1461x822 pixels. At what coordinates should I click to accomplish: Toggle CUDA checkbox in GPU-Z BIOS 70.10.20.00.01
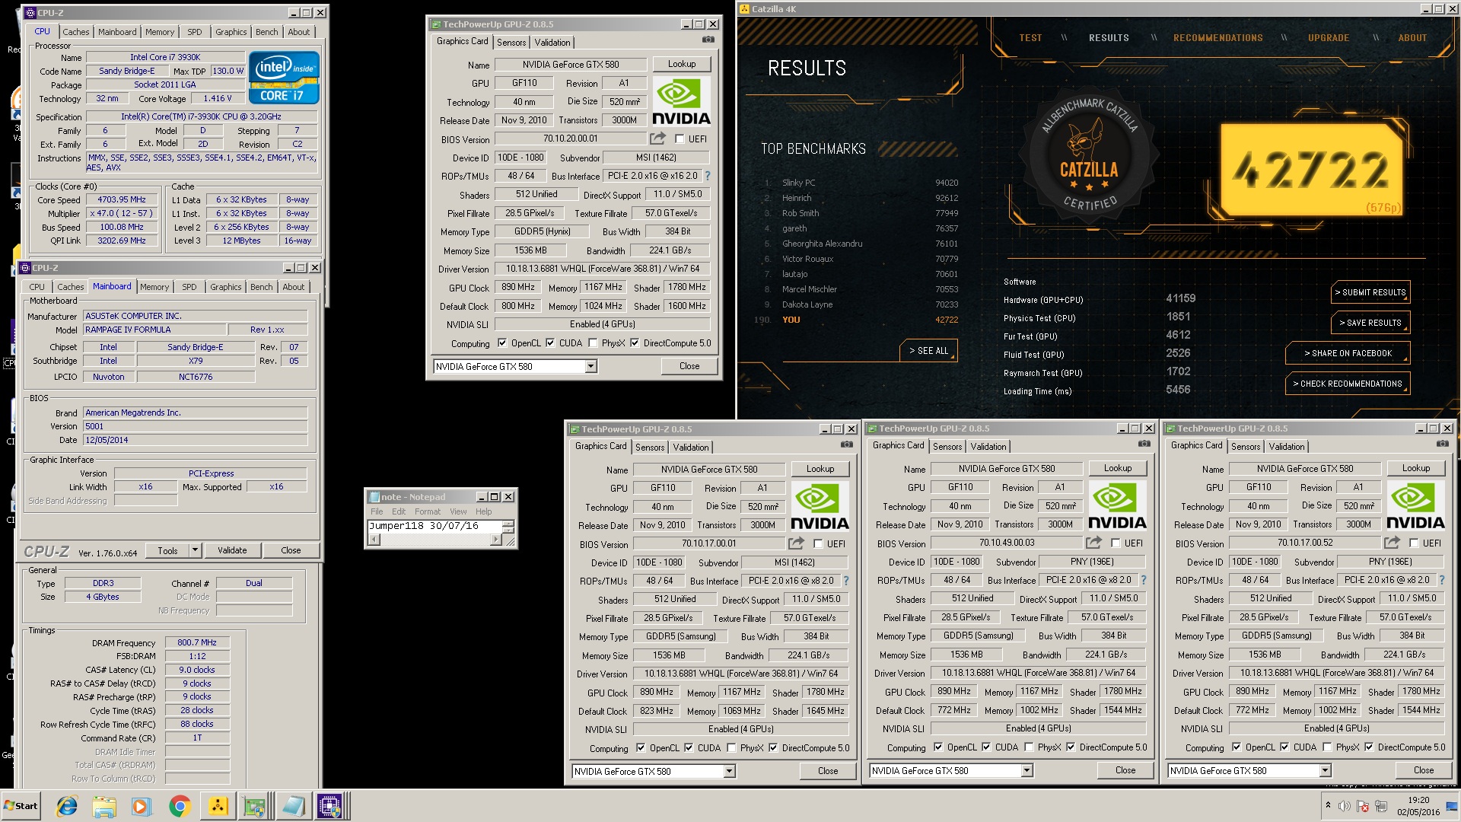coord(550,343)
